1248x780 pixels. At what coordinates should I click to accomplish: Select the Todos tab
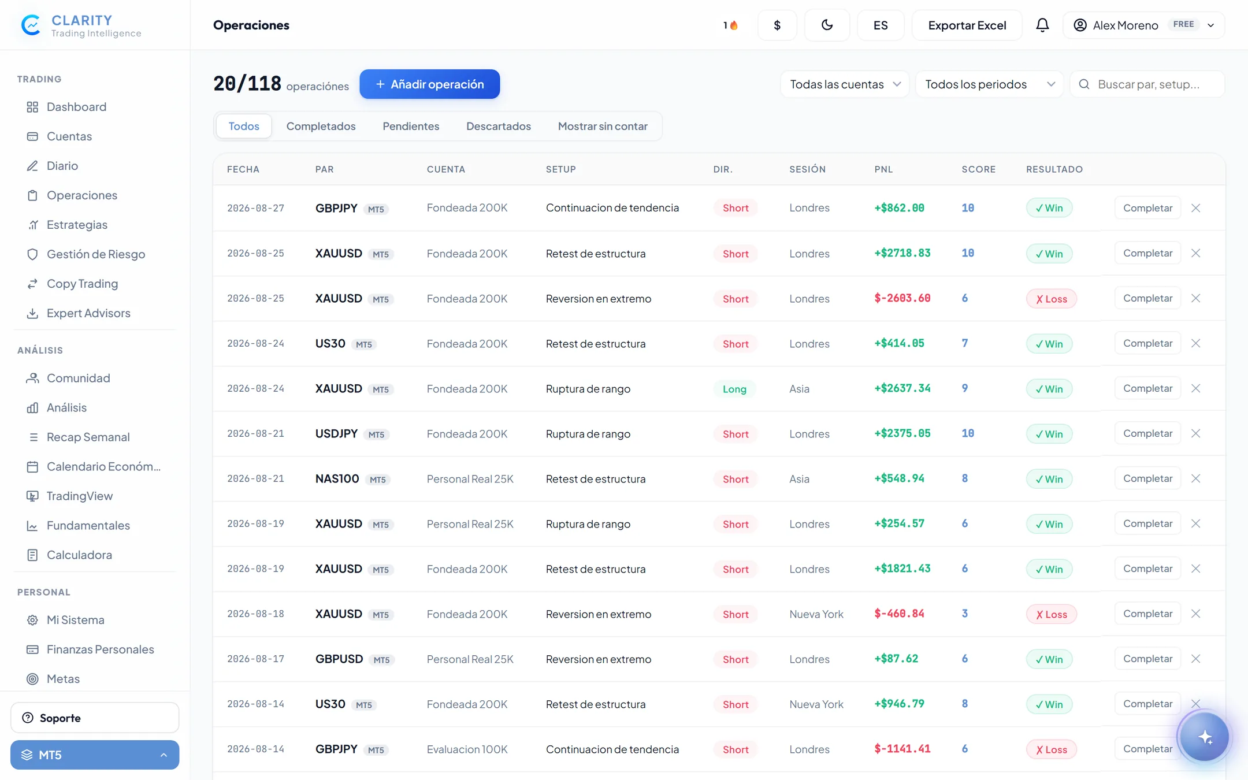[244, 126]
